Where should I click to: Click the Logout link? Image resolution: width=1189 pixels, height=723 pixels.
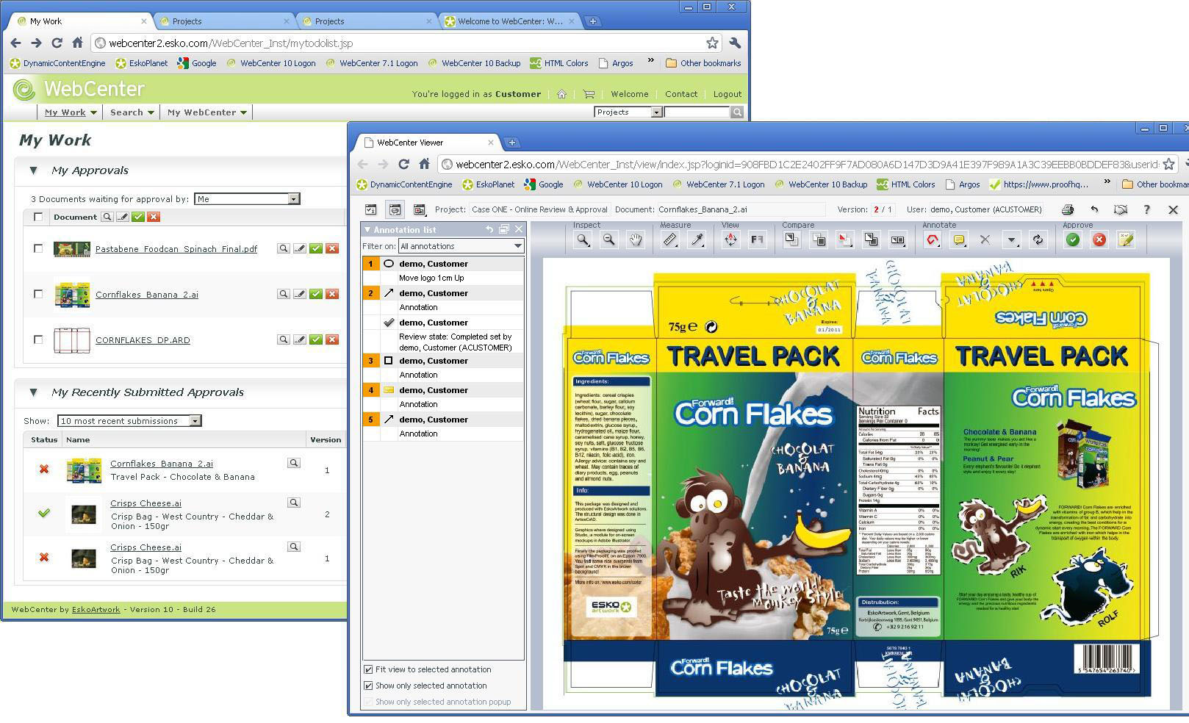coord(727,94)
